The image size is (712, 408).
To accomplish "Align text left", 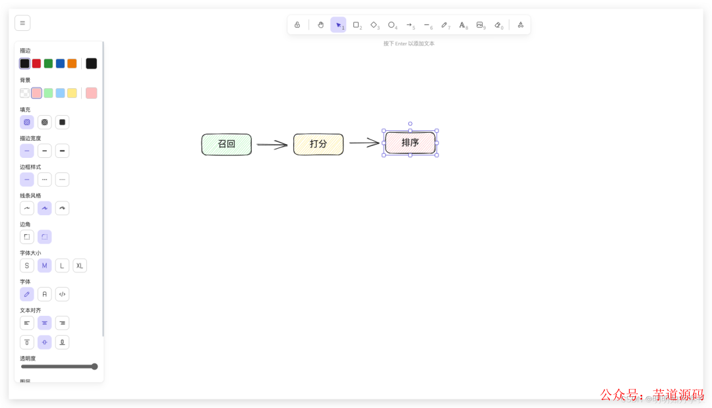I will (x=27, y=322).
